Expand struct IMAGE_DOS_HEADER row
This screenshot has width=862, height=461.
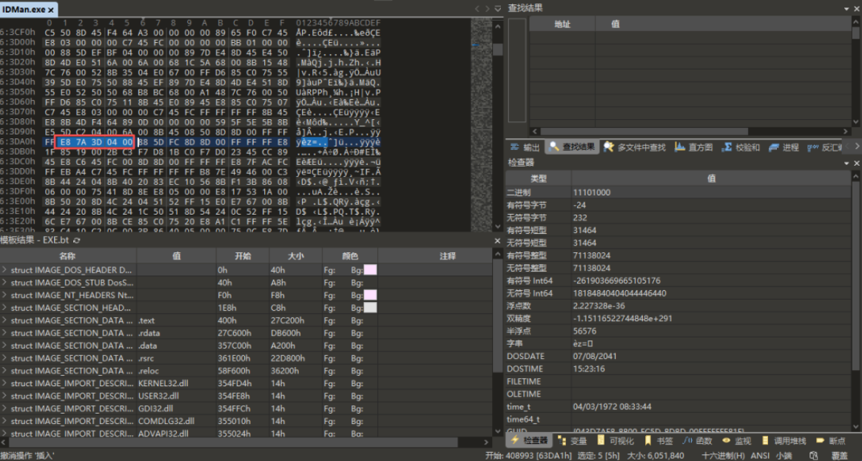tap(4, 270)
